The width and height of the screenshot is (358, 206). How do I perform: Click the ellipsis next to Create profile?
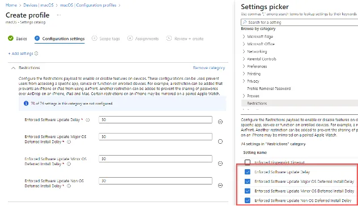pos(59,15)
